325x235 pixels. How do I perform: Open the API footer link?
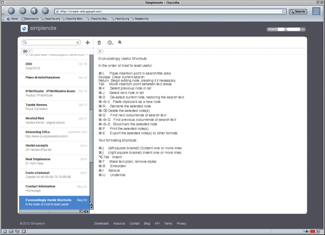(157, 223)
